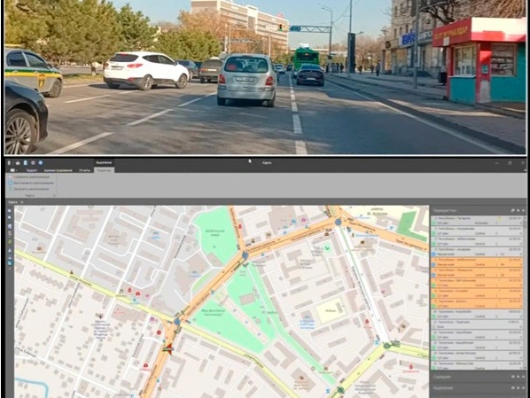Click the blue intersection marker beside the central park
Screen dimensions: 530x398
point(245,255)
